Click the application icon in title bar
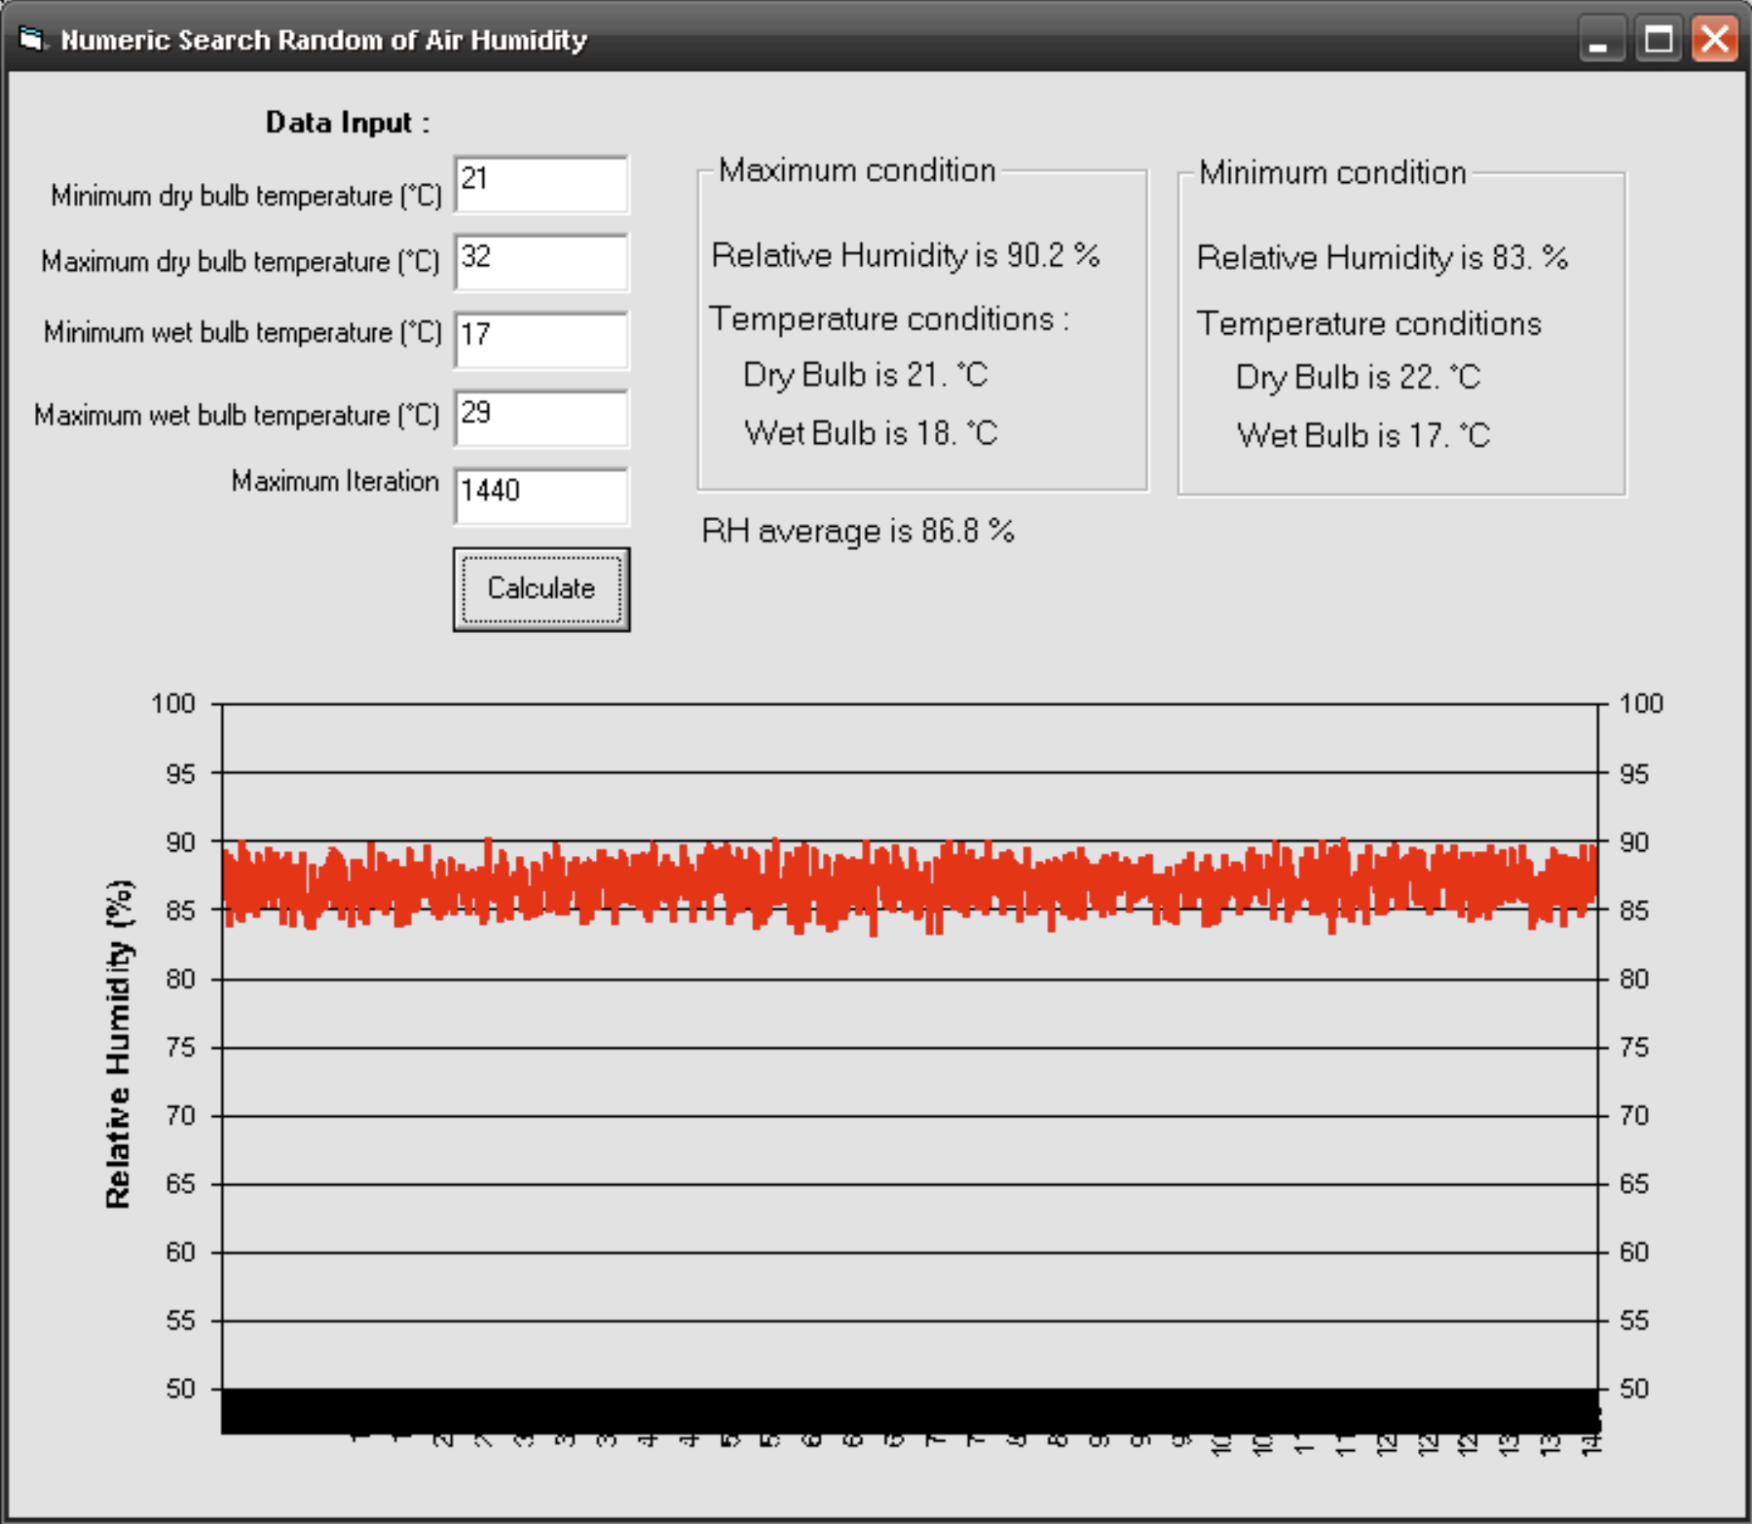 click(x=31, y=39)
